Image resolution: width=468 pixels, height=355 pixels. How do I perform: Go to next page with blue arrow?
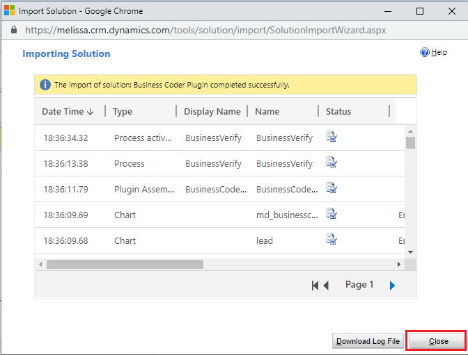392,285
